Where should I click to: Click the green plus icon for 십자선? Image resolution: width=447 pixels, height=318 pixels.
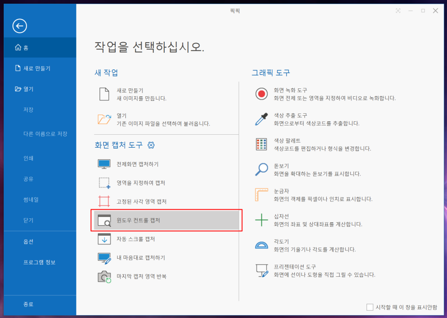261,220
